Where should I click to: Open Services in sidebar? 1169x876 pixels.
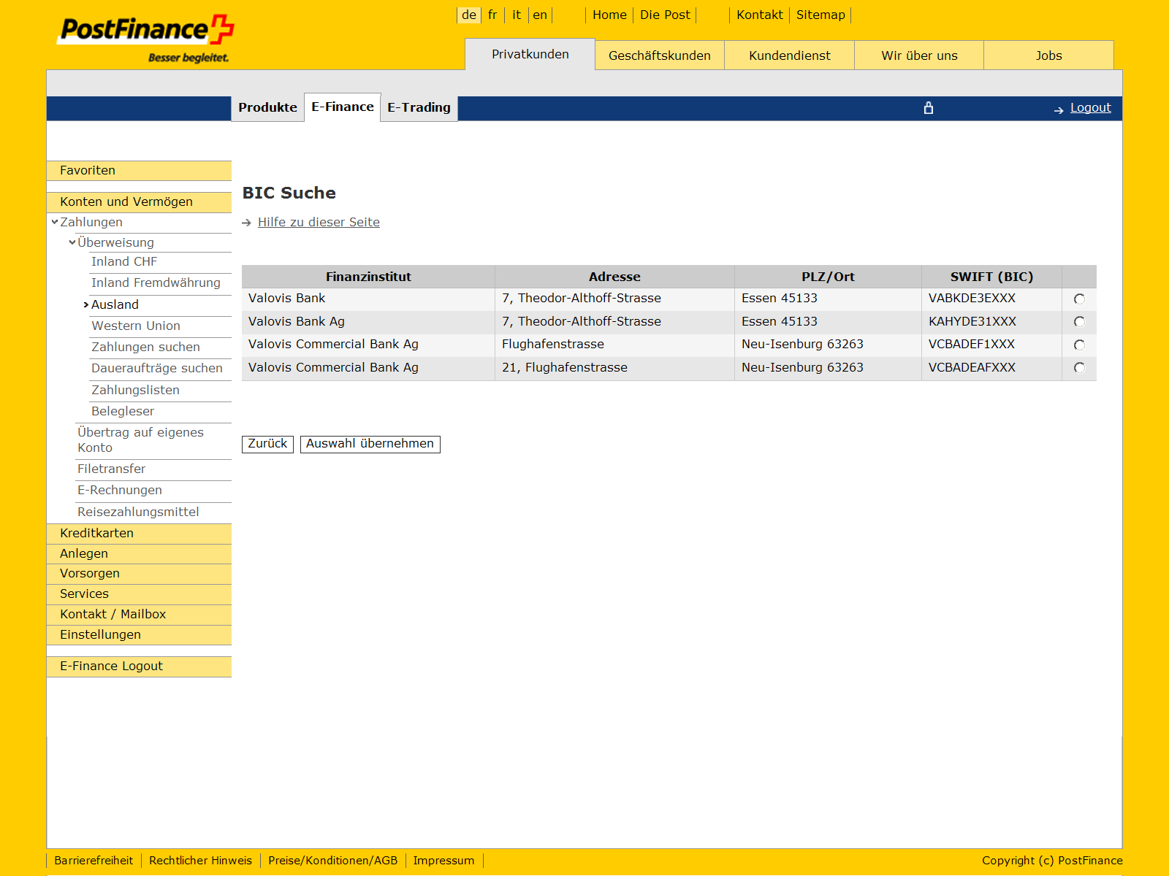click(x=139, y=594)
